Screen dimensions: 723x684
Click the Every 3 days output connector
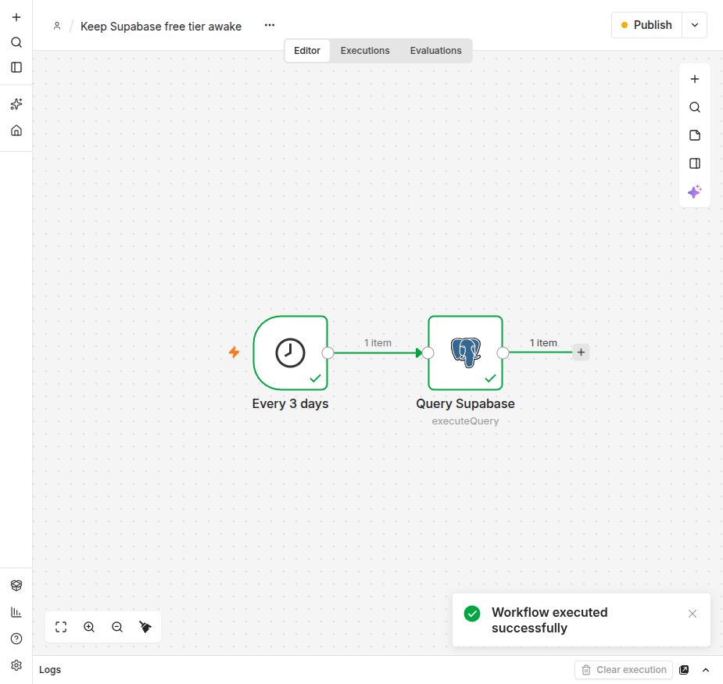pyautogui.click(x=327, y=353)
